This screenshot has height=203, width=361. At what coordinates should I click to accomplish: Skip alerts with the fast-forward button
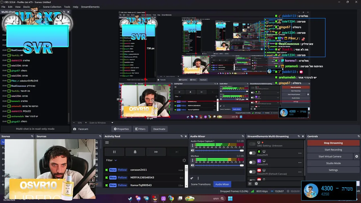tap(156, 152)
